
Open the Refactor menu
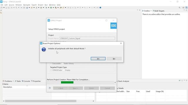click(19, 5)
